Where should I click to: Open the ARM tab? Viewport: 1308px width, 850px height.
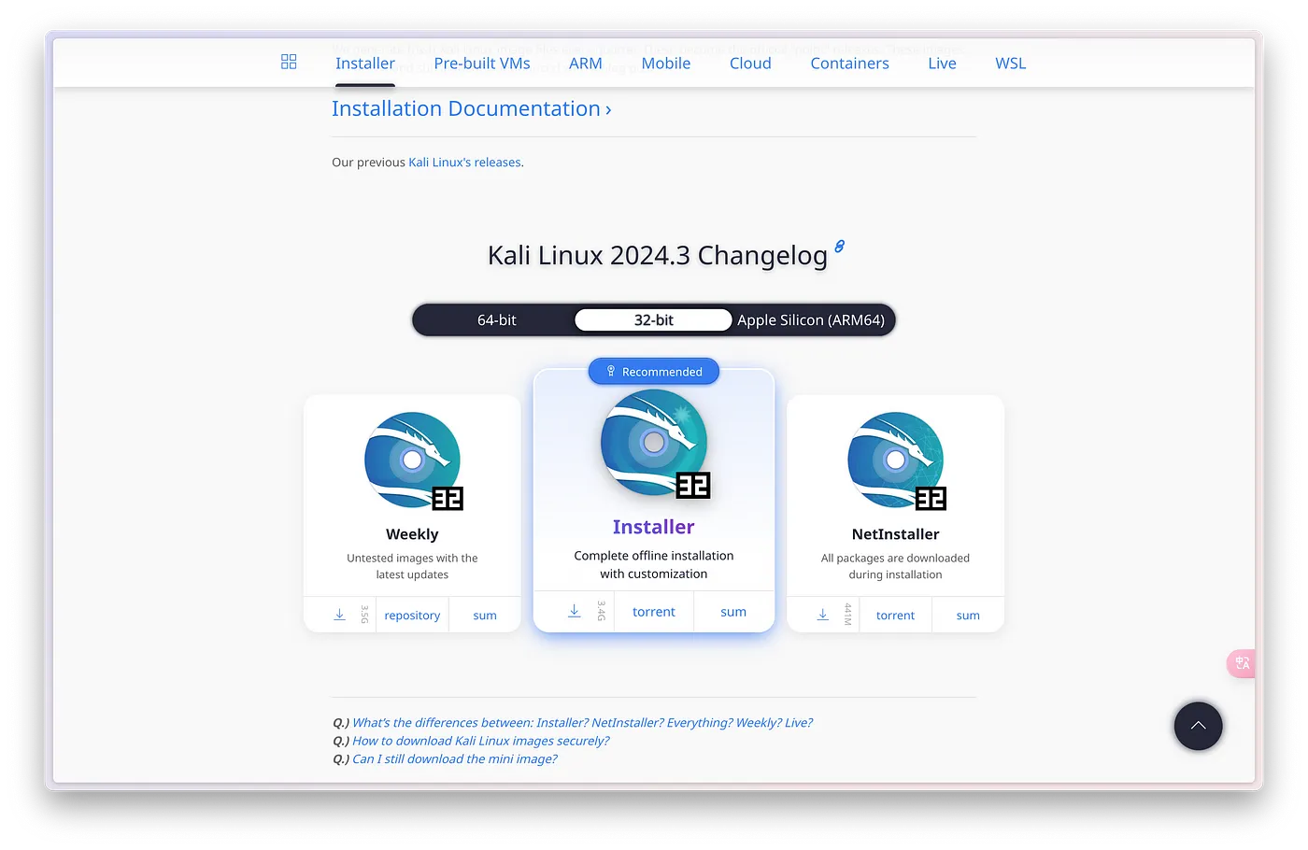(586, 64)
